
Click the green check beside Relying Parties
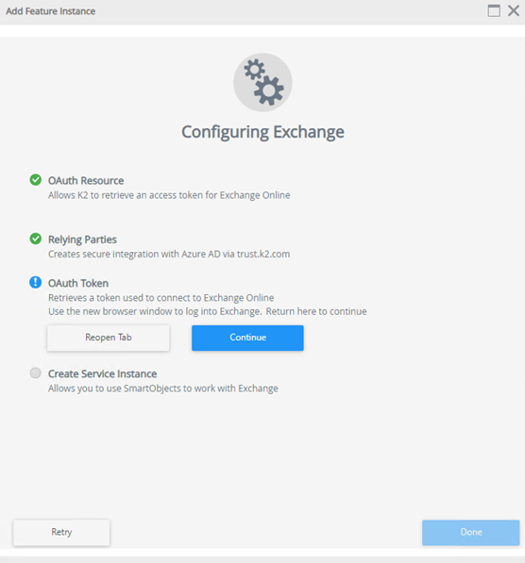coord(35,239)
